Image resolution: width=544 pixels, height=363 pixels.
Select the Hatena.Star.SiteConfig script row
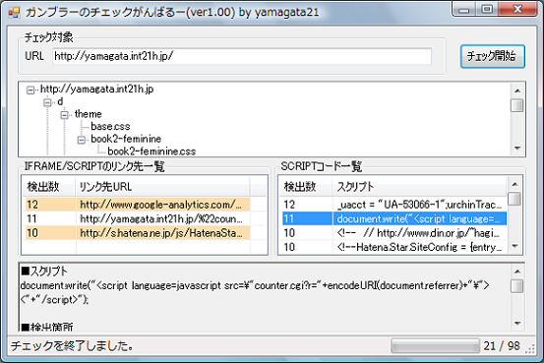click(393, 247)
